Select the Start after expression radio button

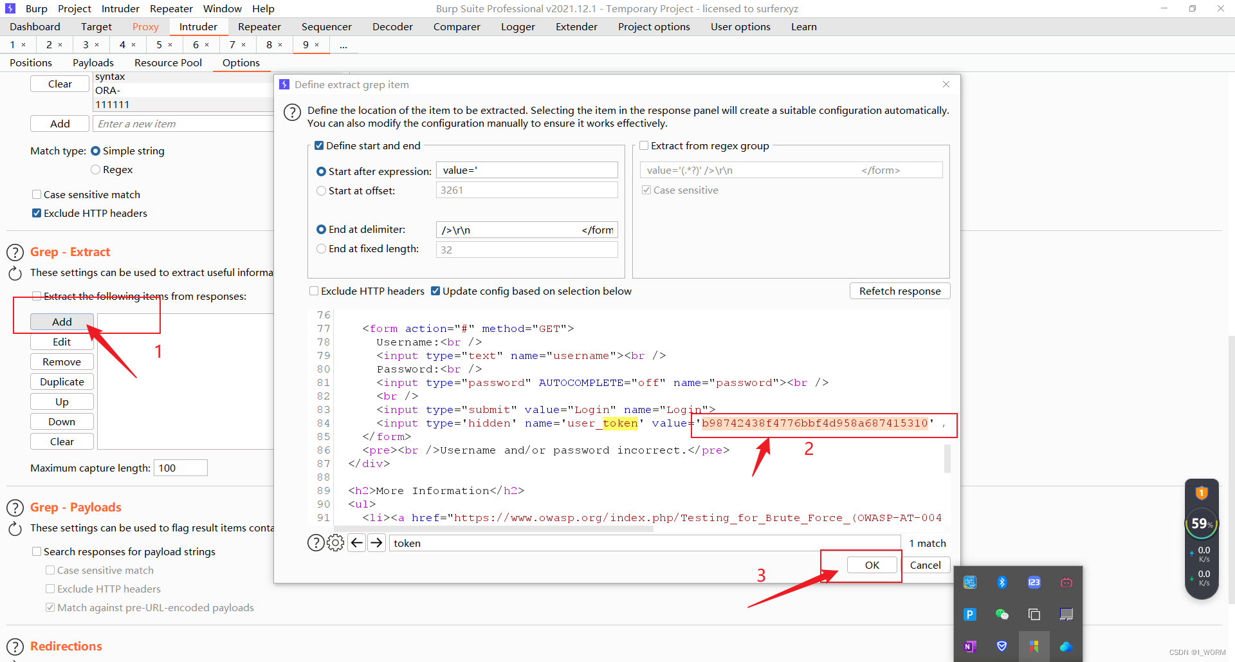tap(321, 172)
